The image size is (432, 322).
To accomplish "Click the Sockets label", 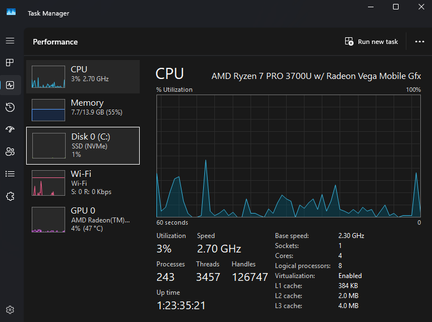I will pos(287,246).
